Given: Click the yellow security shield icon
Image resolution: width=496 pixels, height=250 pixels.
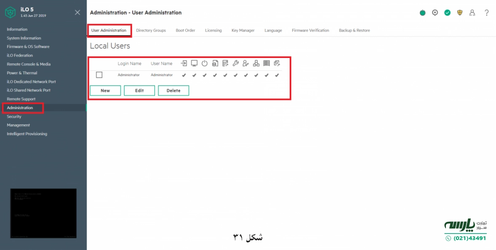Looking at the screenshot, I should point(460,13).
